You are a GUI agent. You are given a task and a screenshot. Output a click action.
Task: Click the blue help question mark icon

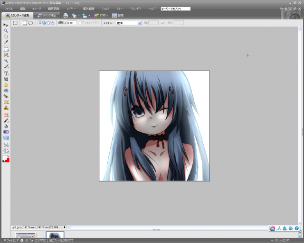click(x=296, y=228)
